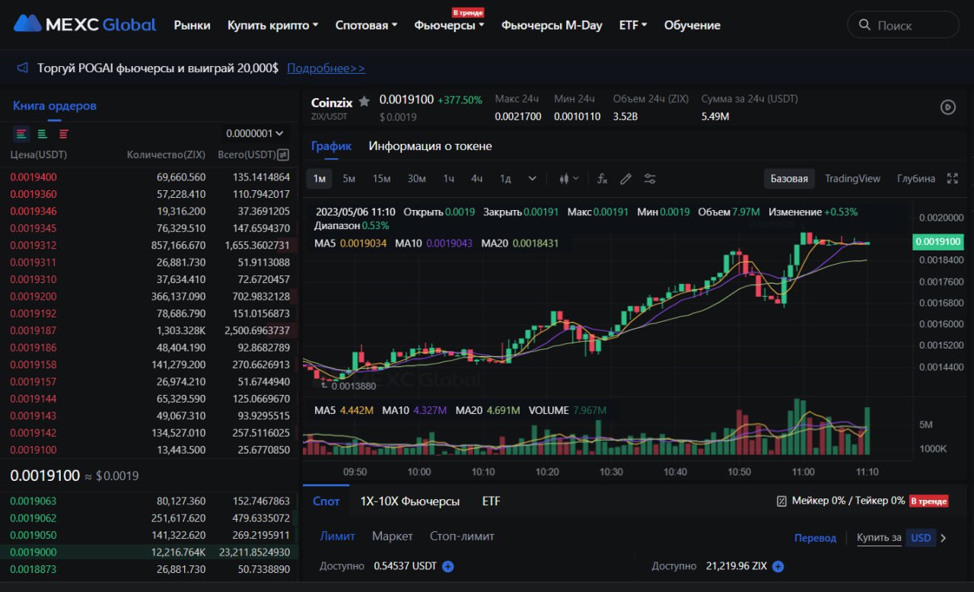The image size is (974, 592).
Task: Click the megaphone announcement icon
Action: coord(23,68)
